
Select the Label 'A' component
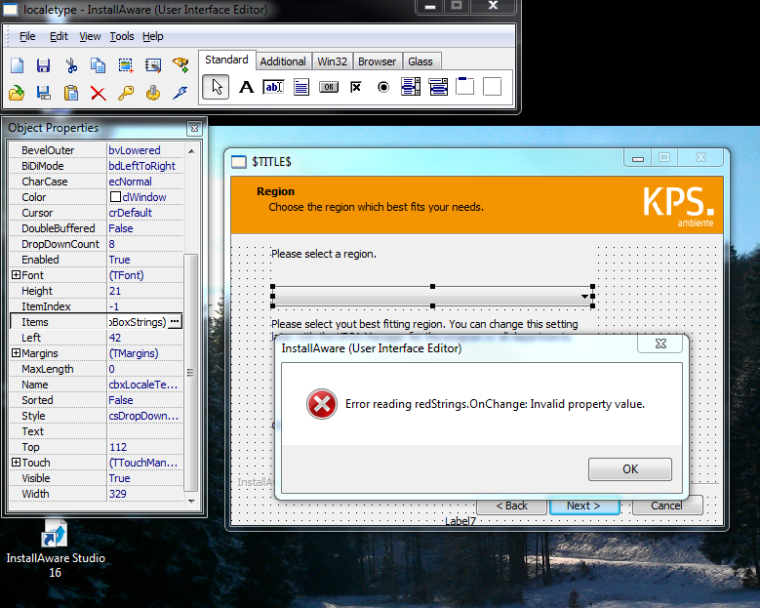246,87
